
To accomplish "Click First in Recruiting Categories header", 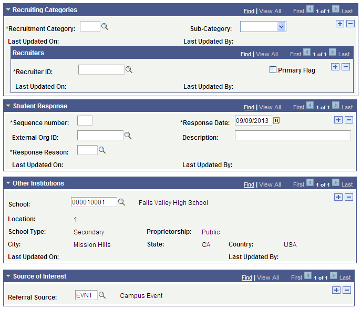I will pyautogui.click(x=298, y=11).
